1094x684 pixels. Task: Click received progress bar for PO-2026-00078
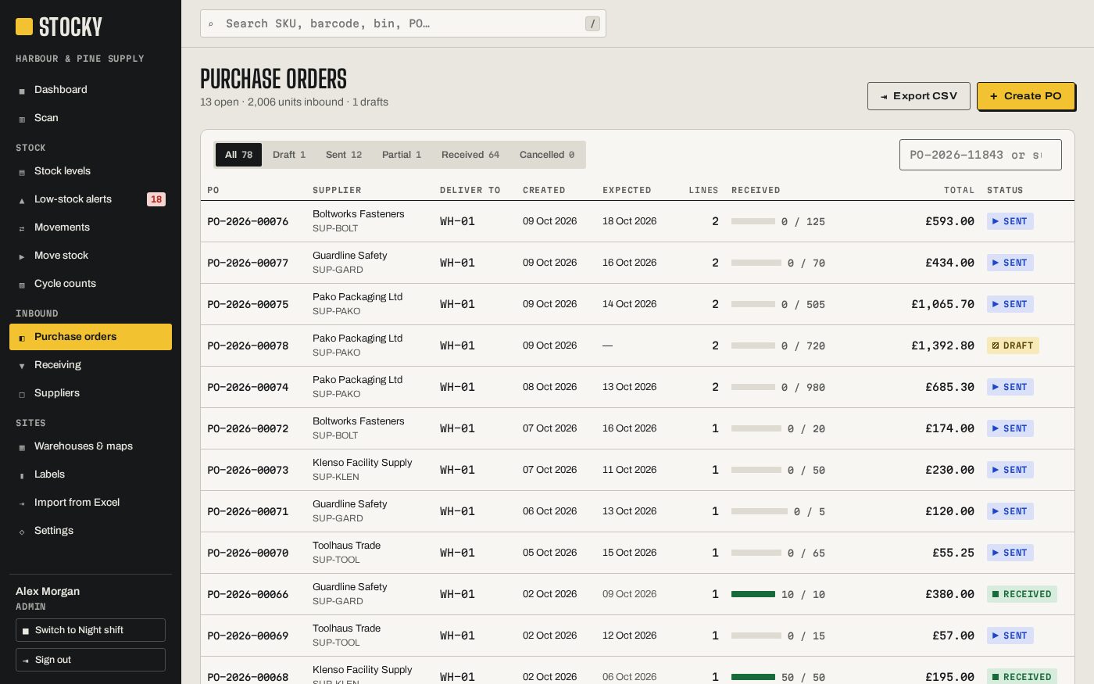point(753,346)
